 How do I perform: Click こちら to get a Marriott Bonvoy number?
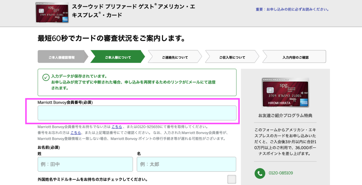(x=117, y=127)
